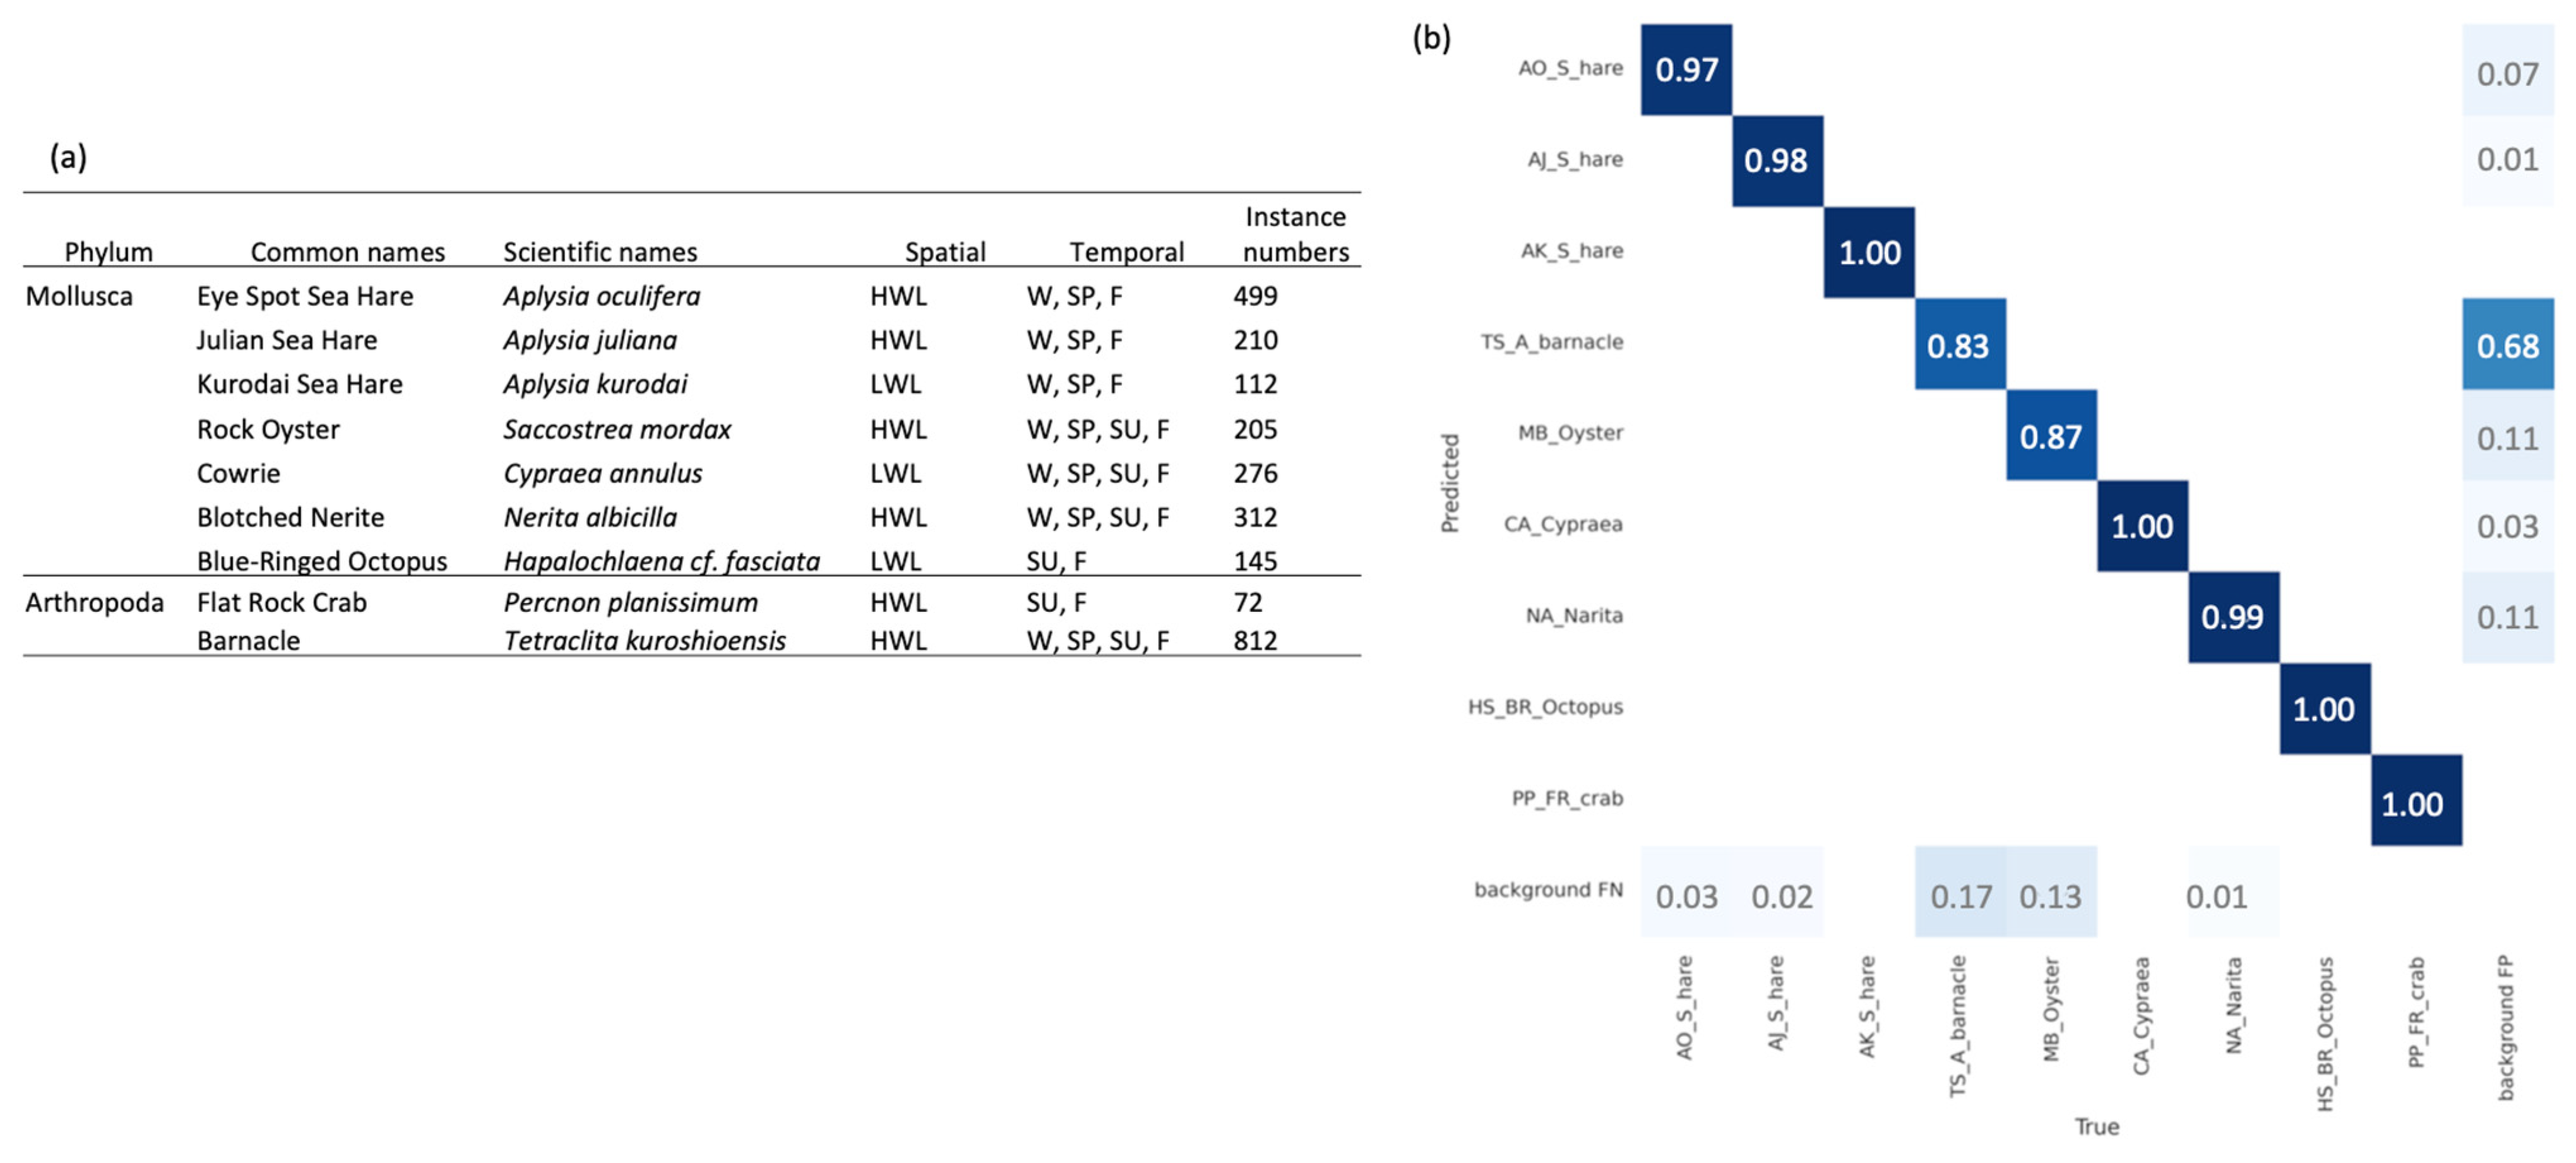Click the Common names column header
This screenshot has width=2576, height=1163.
347,252
